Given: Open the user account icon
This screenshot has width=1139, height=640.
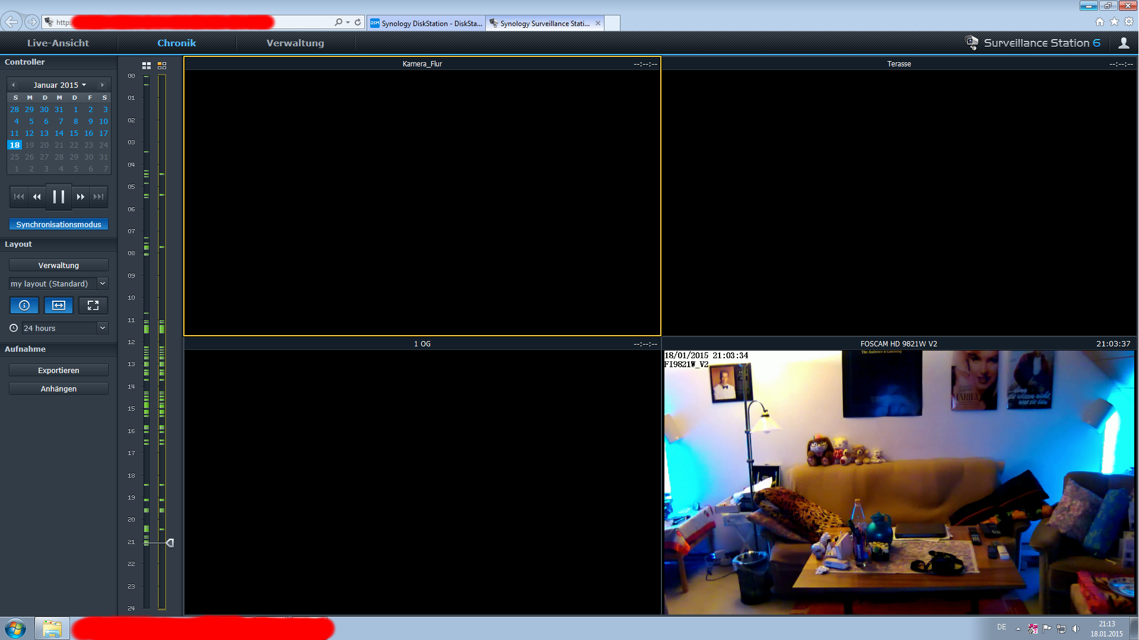Looking at the screenshot, I should tap(1123, 43).
